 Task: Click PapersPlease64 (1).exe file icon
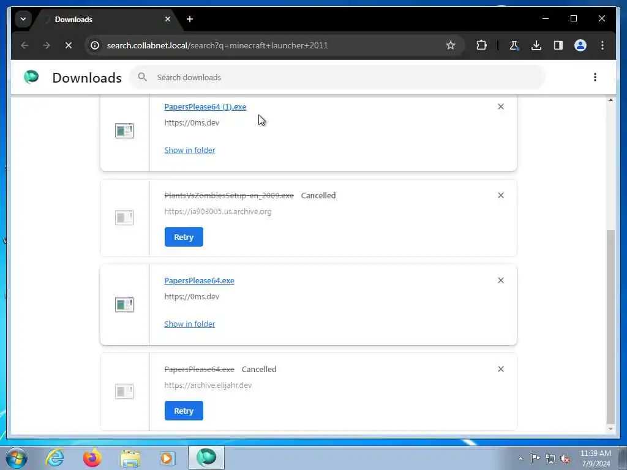[124, 131]
